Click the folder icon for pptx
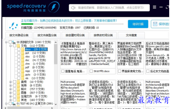Screen dimensions: 172x109 click(22, 75)
